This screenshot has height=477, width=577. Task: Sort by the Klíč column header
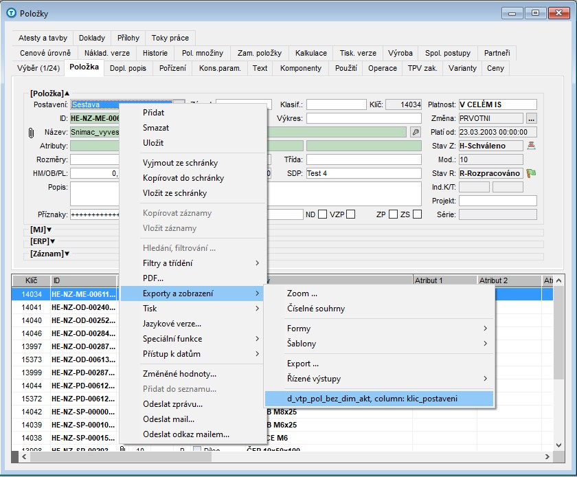point(32,280)
